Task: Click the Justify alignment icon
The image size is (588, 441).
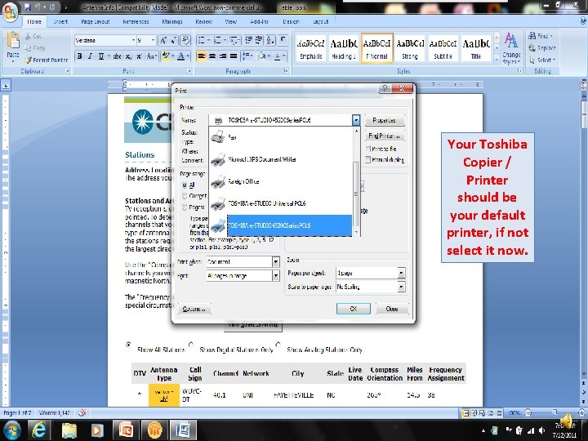Action: (234, 56)
